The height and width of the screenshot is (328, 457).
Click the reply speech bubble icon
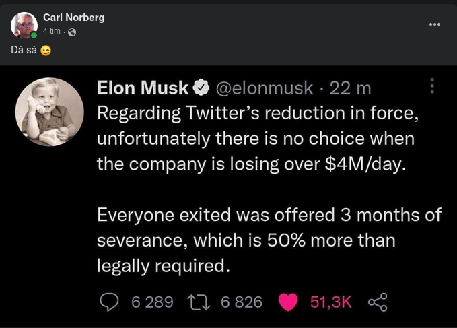109,302
